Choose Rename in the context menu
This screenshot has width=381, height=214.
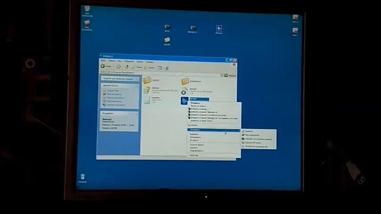(x=196, y=151)
